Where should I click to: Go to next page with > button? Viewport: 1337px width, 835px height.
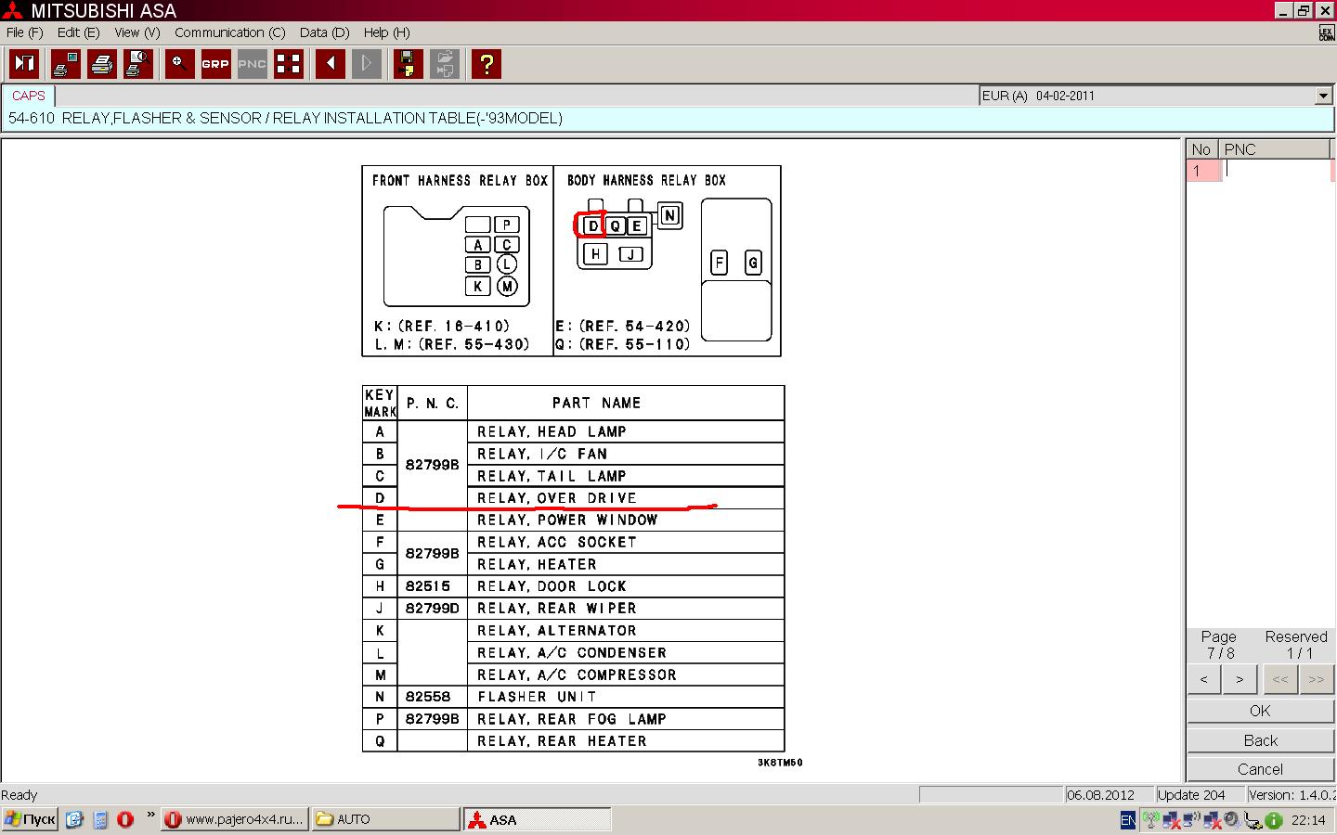coord(1240,679)
